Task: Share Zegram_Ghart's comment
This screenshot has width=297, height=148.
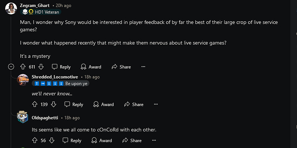Action: point(121,67)
